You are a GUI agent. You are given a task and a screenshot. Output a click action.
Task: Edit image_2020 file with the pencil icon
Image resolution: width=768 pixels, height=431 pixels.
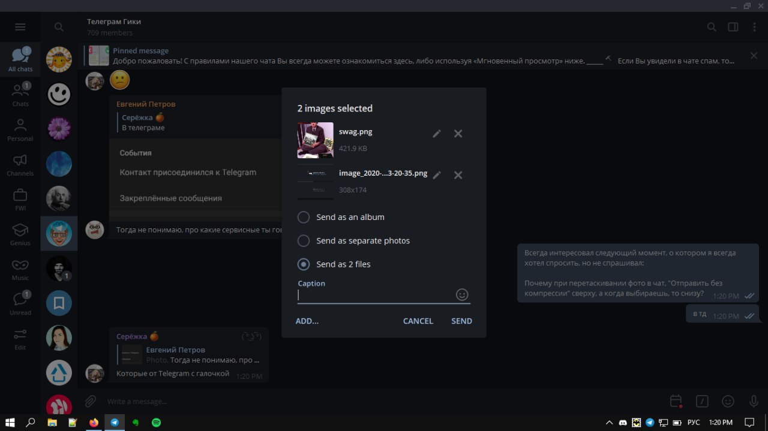[437, 175]
